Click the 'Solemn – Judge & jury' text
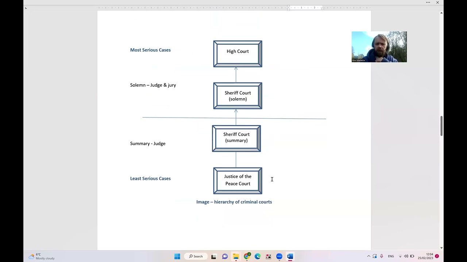 click(153, 85)
